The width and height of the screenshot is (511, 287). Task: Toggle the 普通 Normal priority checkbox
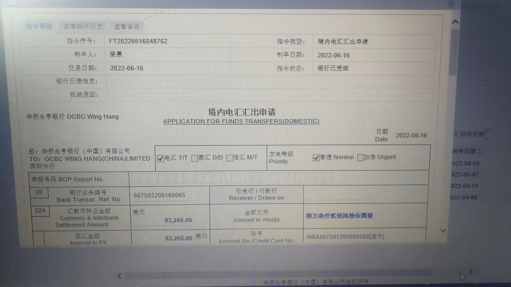point(316,158)
